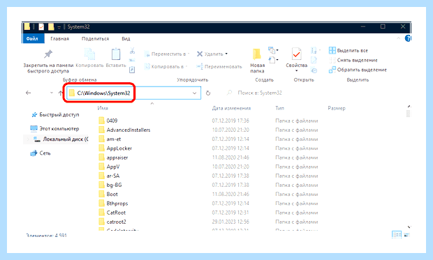
Task: Sort by the Имя column header
Action: (x=103, y=108)
